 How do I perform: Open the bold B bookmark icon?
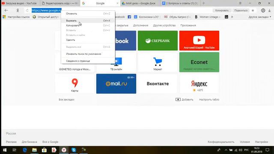[196, 17]
